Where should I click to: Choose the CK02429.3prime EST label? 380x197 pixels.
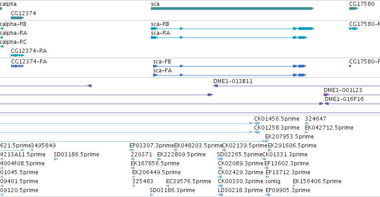[x=241, y=172]
